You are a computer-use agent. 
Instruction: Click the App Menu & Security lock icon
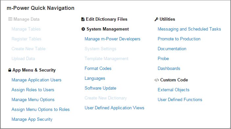coord(10,70)
